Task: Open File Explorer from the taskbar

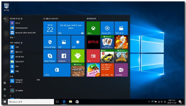Action: point(71,102)
